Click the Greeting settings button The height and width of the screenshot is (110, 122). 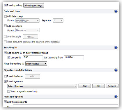tap(34, 6)
